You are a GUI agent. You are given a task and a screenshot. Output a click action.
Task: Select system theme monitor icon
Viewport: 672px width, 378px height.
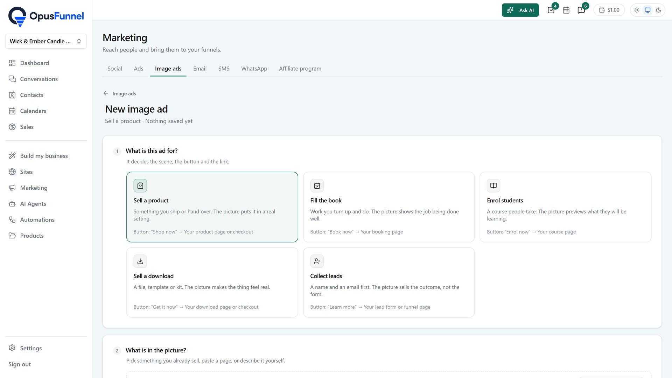pyautogui.click(x=648, y=10)
